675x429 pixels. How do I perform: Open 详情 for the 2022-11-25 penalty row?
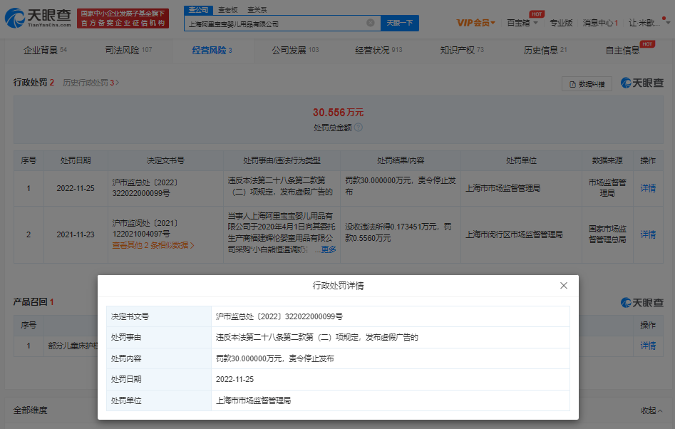pos(648,188)
